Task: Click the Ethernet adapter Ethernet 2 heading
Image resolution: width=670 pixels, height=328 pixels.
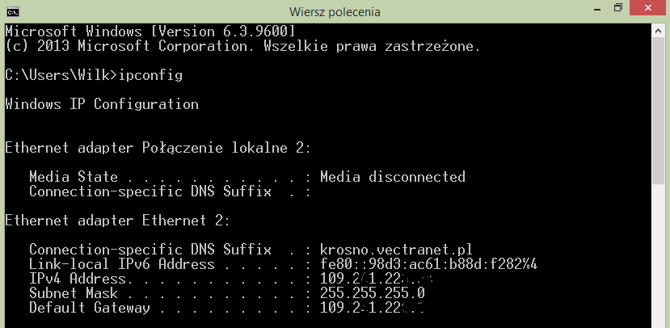Action: click(117, 221)
